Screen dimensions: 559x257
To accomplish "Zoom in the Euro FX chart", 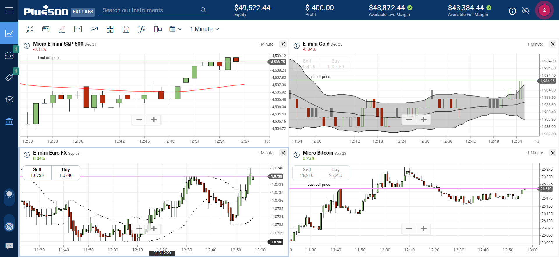I will pos(154,229).
